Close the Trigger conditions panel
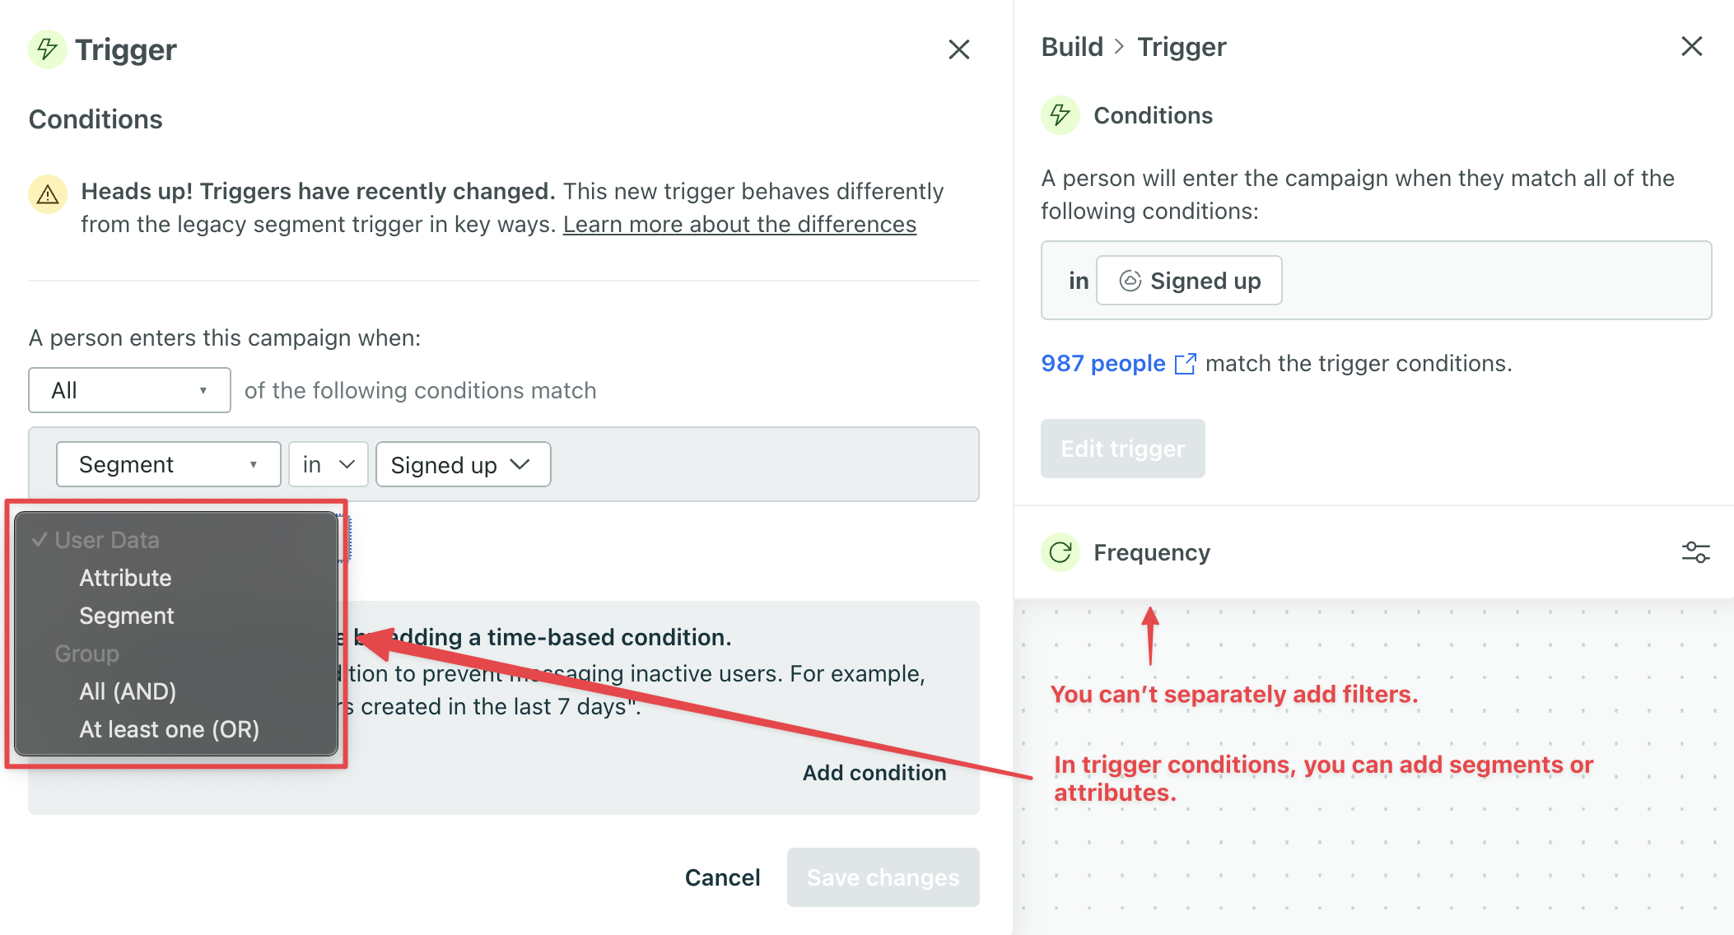This screenshot has width=1734, height=935. [959, 49]
